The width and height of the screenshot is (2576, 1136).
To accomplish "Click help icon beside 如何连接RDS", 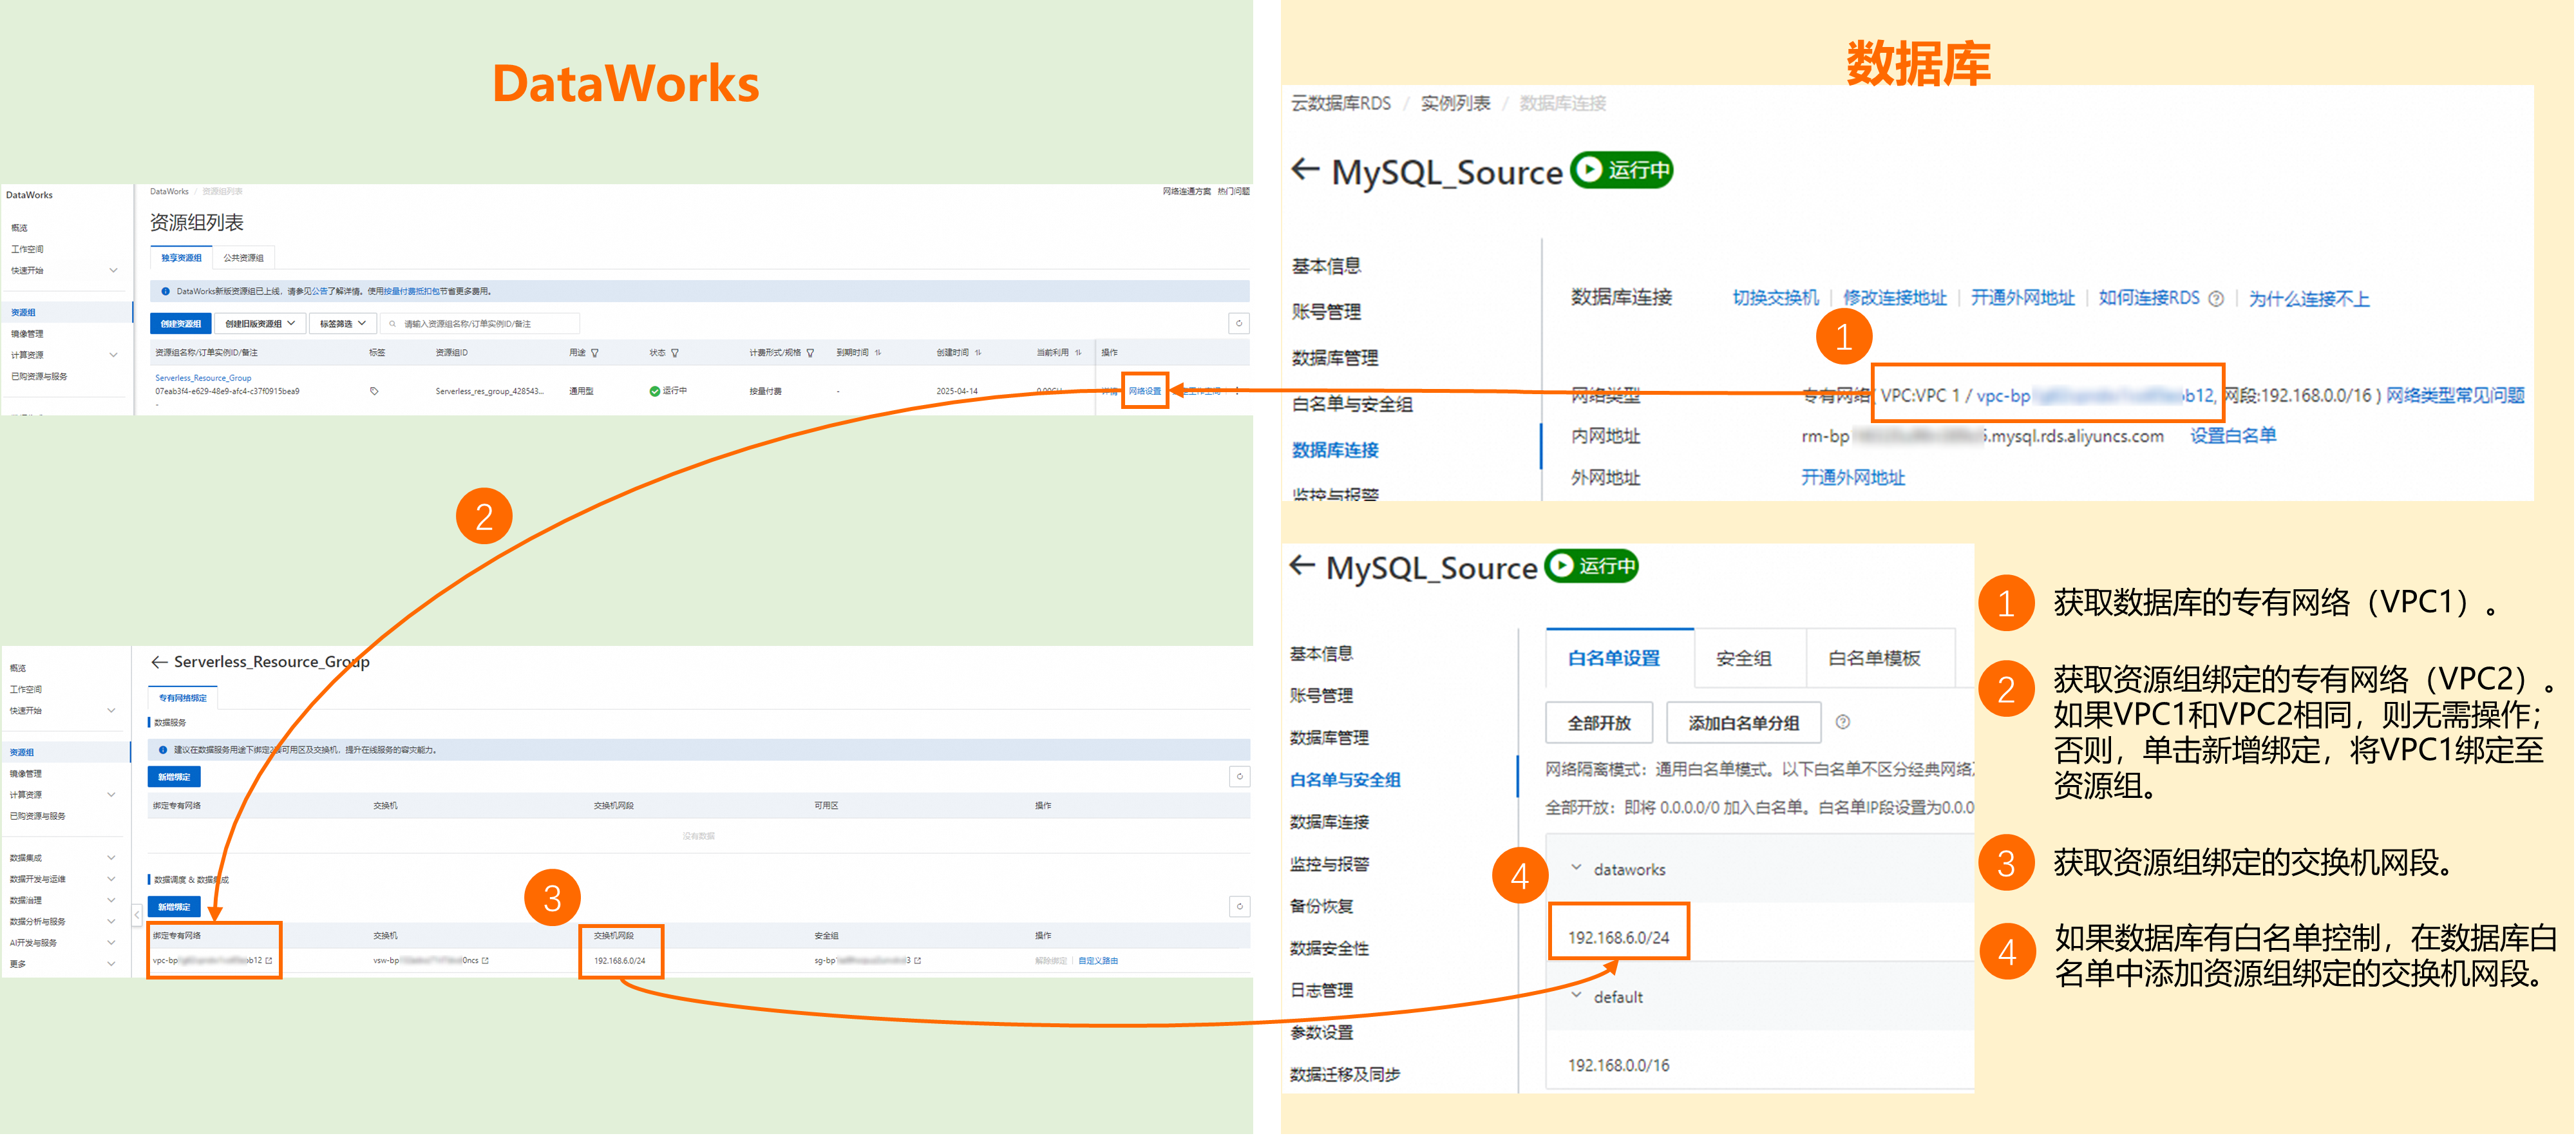I will pos(2216,299).
